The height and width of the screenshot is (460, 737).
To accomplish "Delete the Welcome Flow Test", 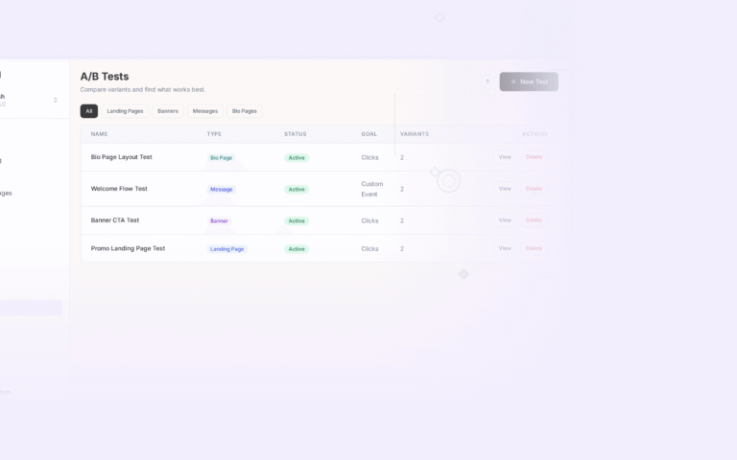I will (x=534, y=189).
